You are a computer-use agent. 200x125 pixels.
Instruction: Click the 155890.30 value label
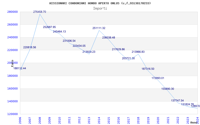click(x=167, y=89)
